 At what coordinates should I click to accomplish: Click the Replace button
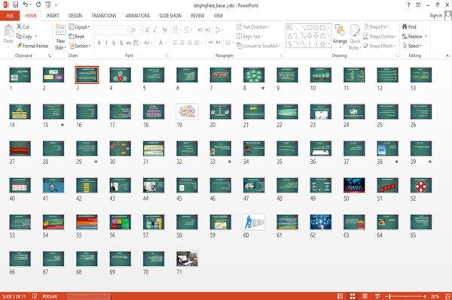pyautogui.click(x=414, y=36)
